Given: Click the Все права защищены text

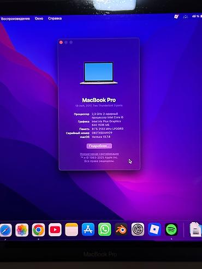Looking at the screenshot, I should click(x=99, y=161).
